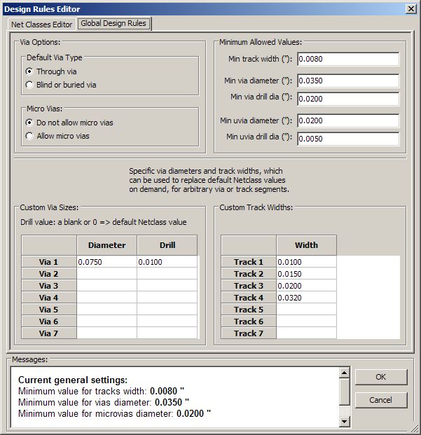Select the Track 2 row header
421x435 pixels.
[249, 274]
